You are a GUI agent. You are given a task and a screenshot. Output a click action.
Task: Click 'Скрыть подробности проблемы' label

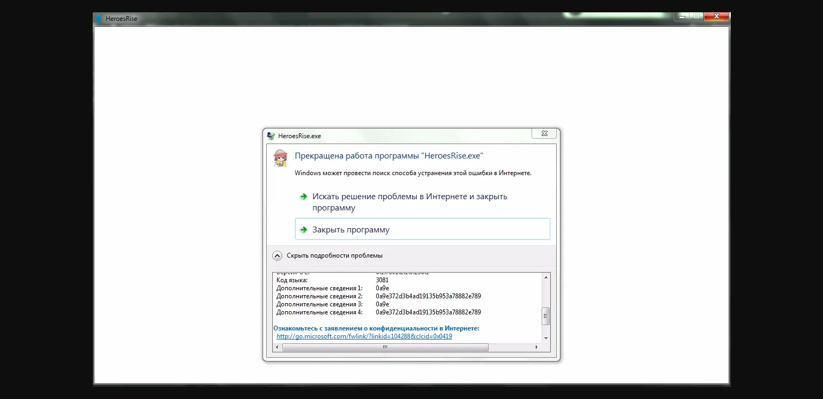[x=334, y=256]
